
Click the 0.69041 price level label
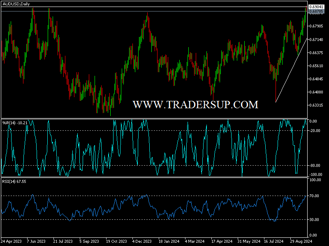(x=316, y=7)
